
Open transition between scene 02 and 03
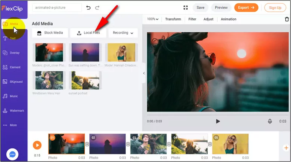click(x=128, y=144)
